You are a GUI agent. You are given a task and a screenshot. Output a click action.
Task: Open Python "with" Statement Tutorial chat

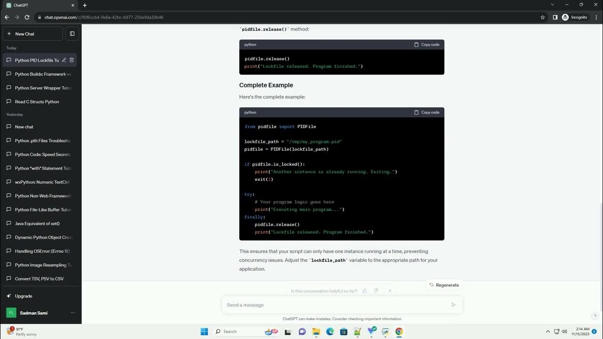point(40,168)
